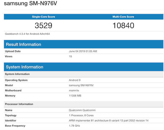Click the 1.78 GHz base frequency value
This screenshot has width=164, height=130.
pyautogui.click(x=75, y=125)
